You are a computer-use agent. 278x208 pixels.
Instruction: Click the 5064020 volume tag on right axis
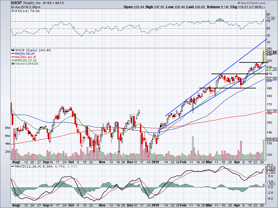click(x=271, y=140)
